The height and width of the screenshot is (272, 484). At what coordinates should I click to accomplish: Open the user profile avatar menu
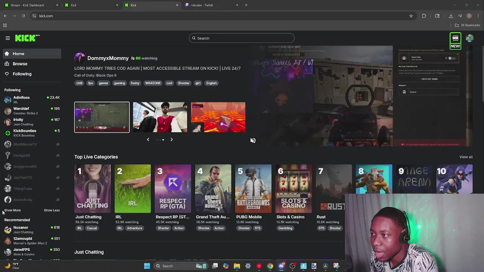pyautogui.click(x=470, y=38)
